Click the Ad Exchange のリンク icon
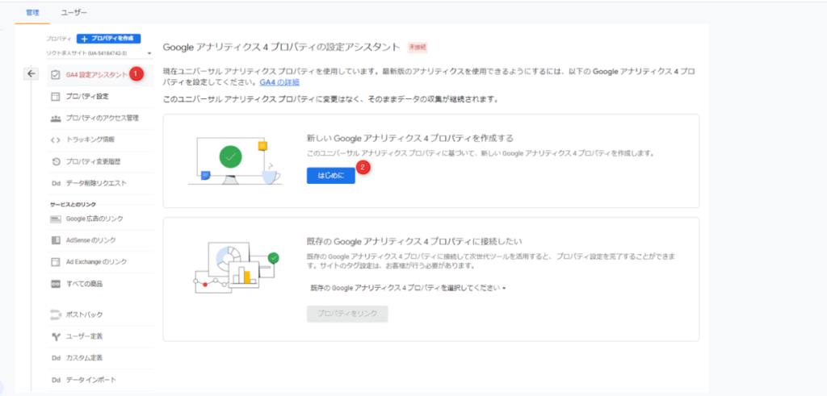827x396 pixels. (56, 262)
